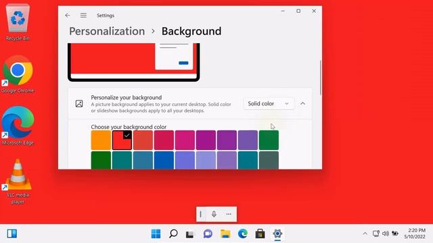Screen dimensions: 433x243
Task: Minimize the Settings window
Action: point(283,11)
